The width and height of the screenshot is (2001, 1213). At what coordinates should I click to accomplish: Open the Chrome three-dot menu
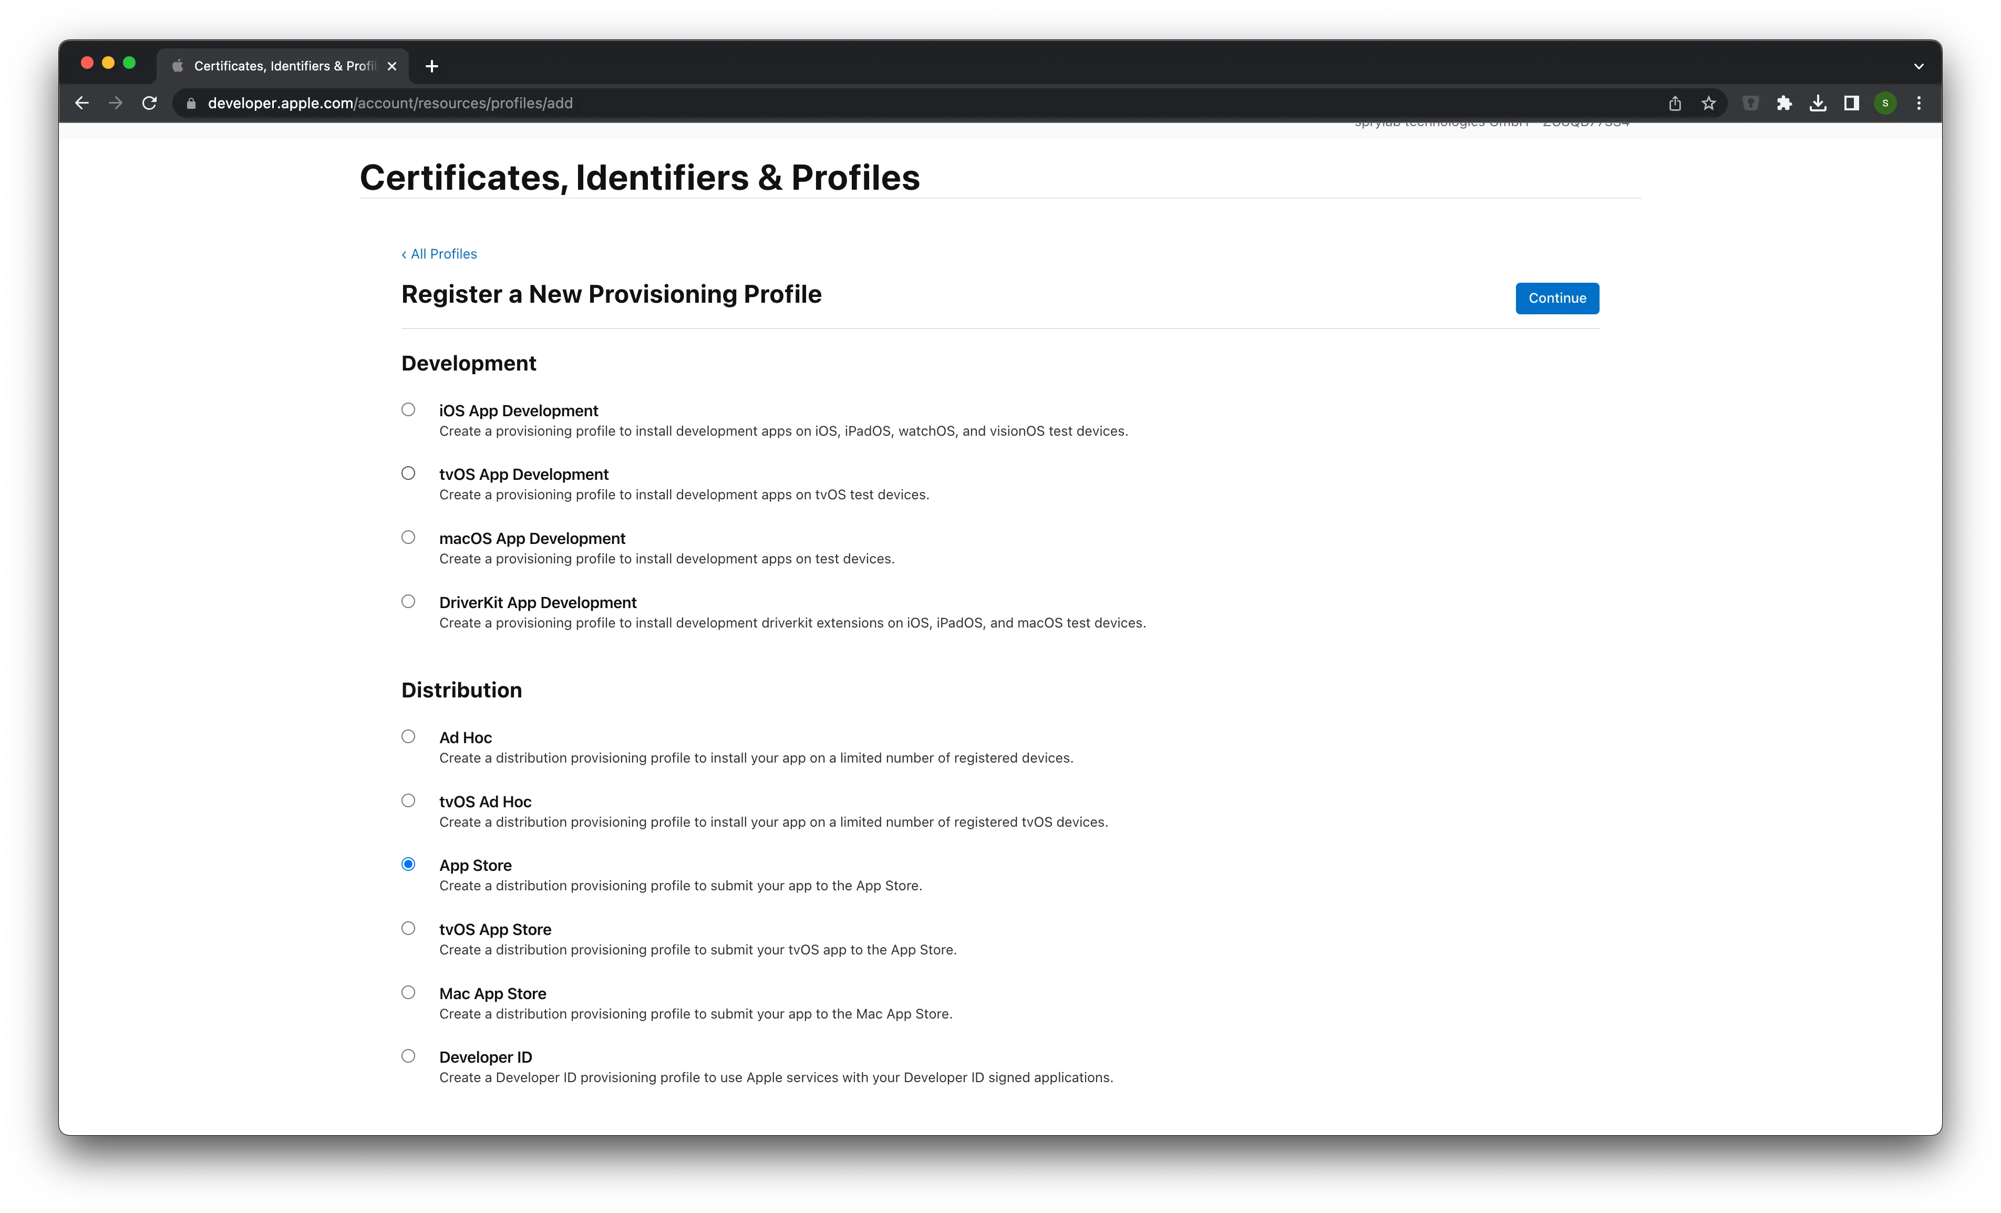tap(1919, 103)
